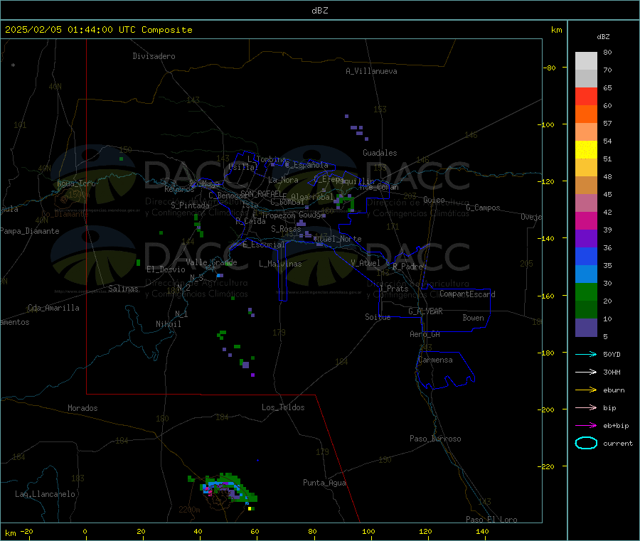
Task: Click the 'Los_Toldos' map label
Action: pos(283,407)
